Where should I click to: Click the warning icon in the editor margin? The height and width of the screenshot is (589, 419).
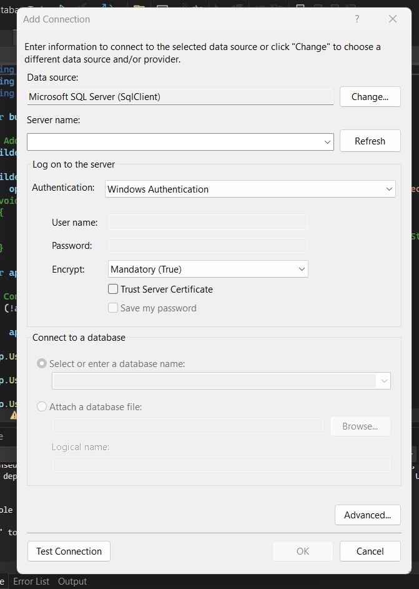(13, 415)
